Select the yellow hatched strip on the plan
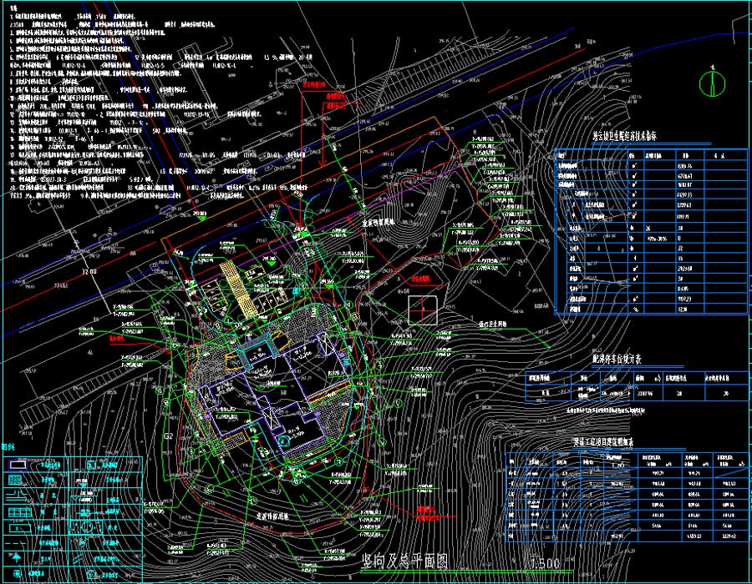 point(239,289)
